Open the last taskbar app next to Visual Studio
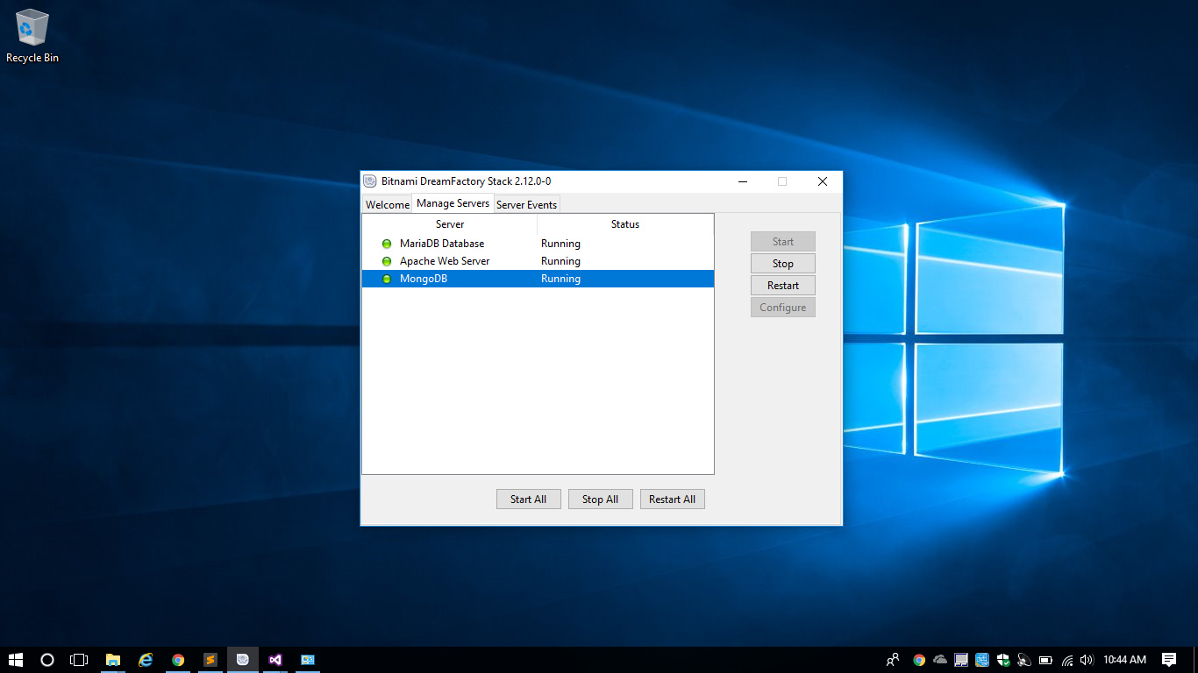Image resolution: width=1198 pixels, height=673 pixels. pyautogui.click(x=308, y=660)
